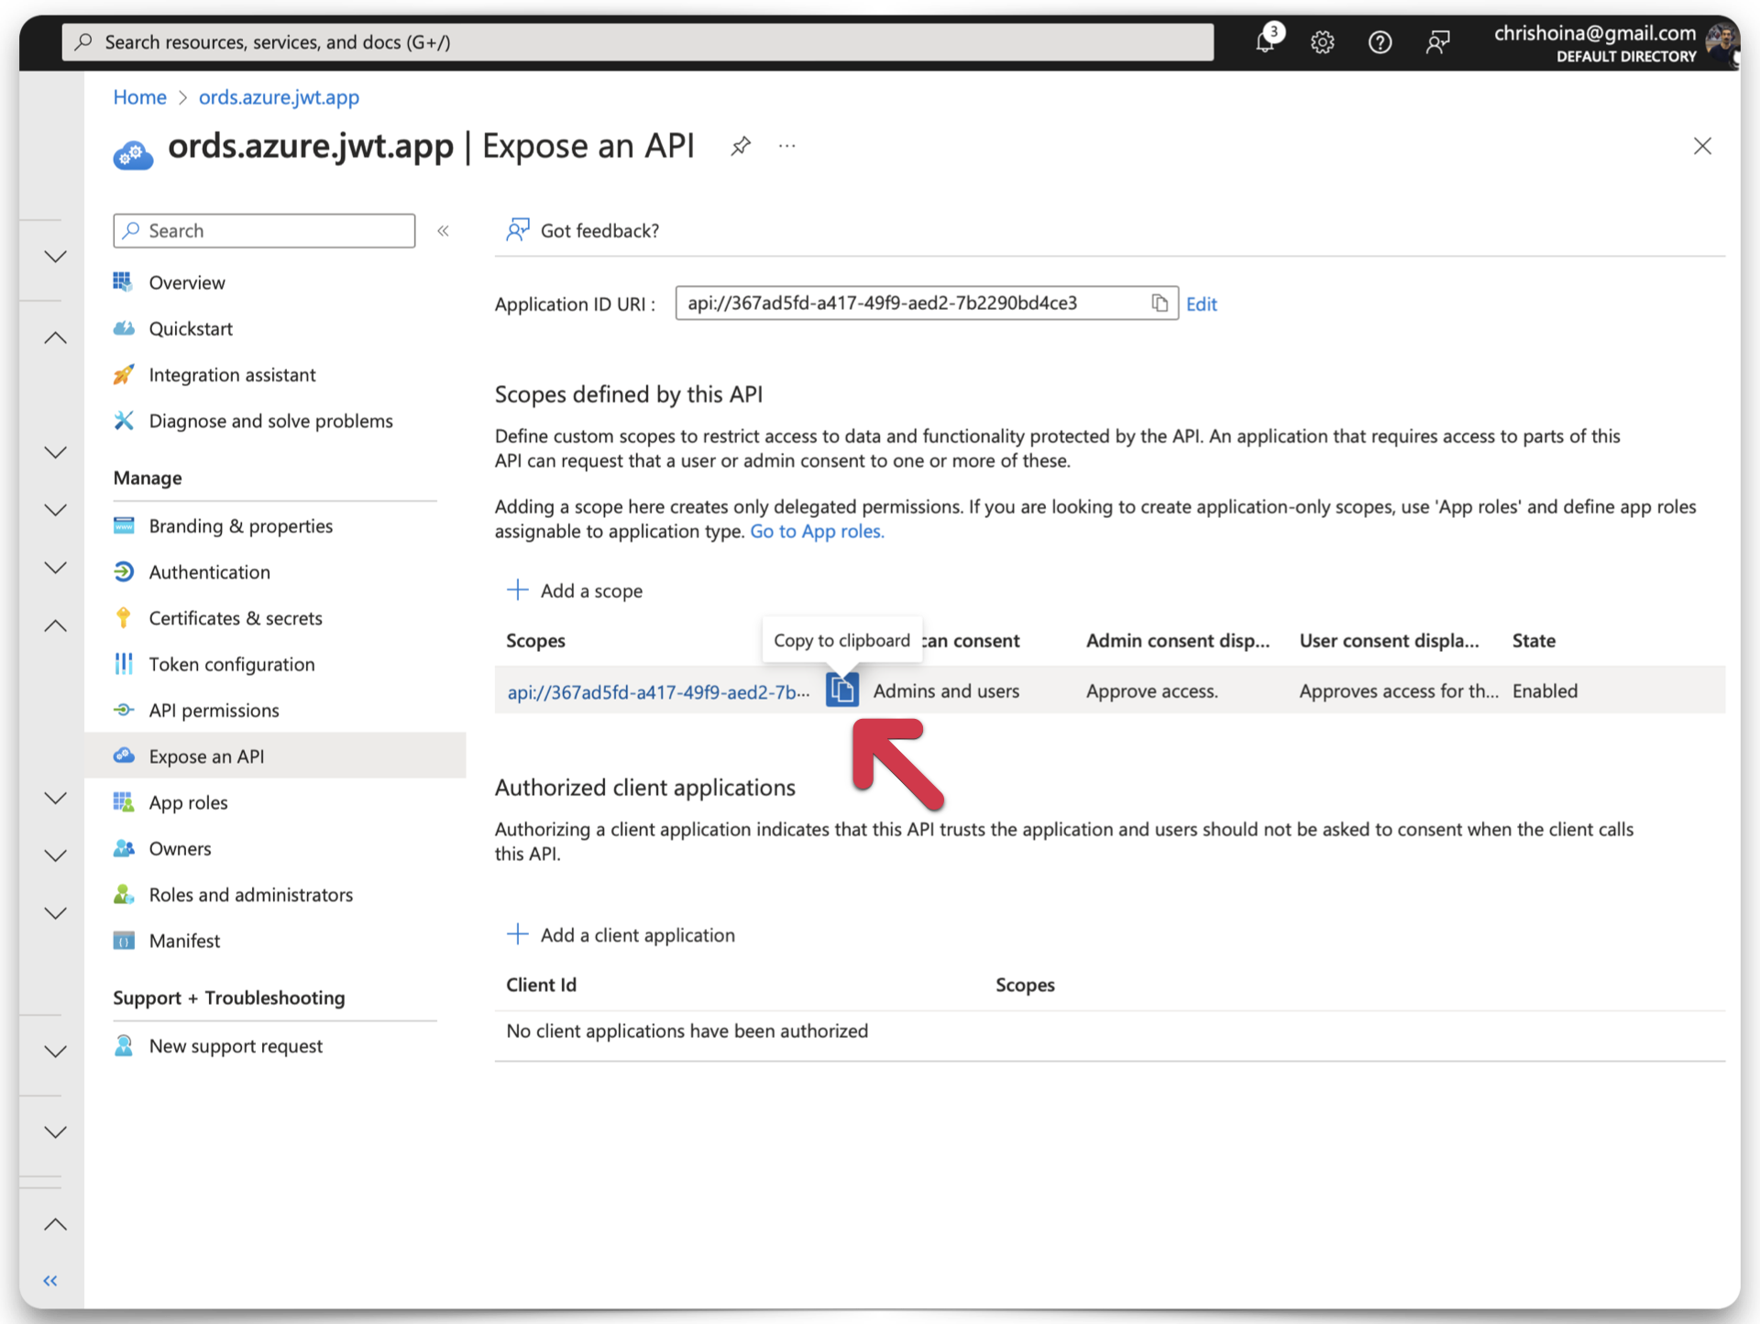Launch the Integration assistant

(232, 374)
